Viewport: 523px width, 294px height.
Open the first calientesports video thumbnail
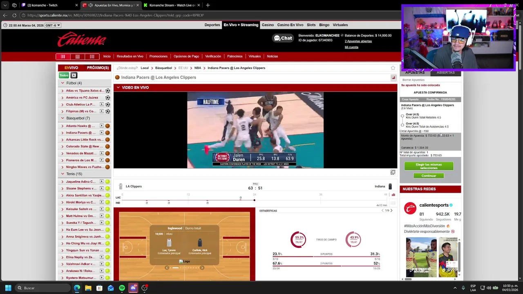pyautogui.click(x=421, y=257)
